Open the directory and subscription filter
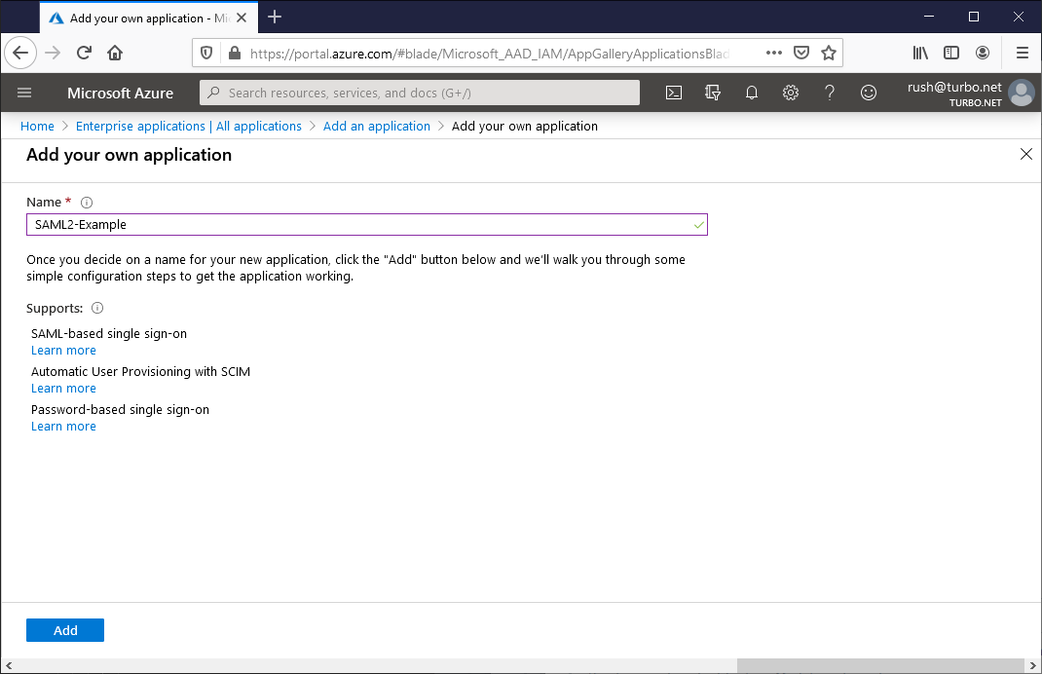1042x674 pixels. coord(713,93)
